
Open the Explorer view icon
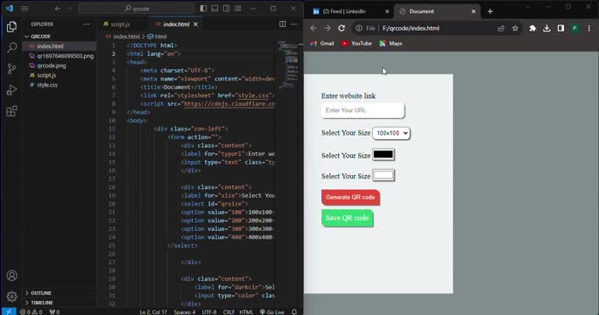click(12, 27)
